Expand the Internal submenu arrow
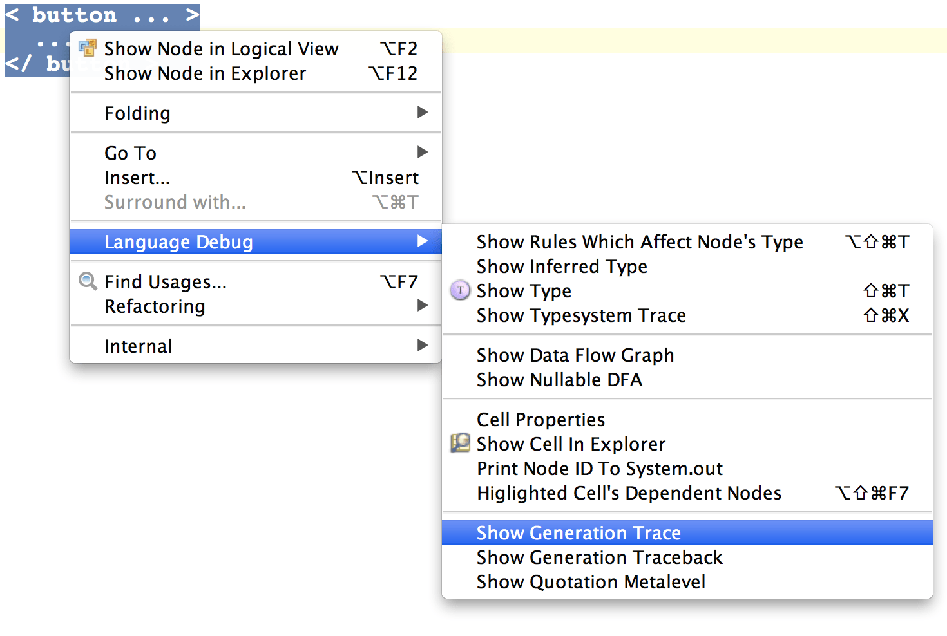This screenshot has height=636, width=947. coord(422,346)
